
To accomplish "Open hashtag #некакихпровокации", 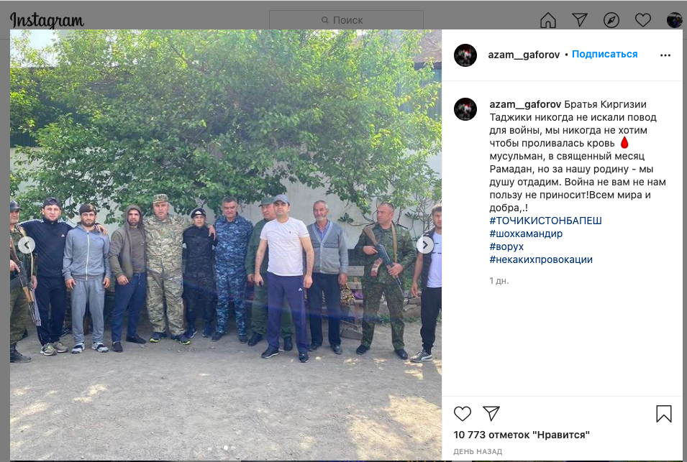I will tap(541, 259).
